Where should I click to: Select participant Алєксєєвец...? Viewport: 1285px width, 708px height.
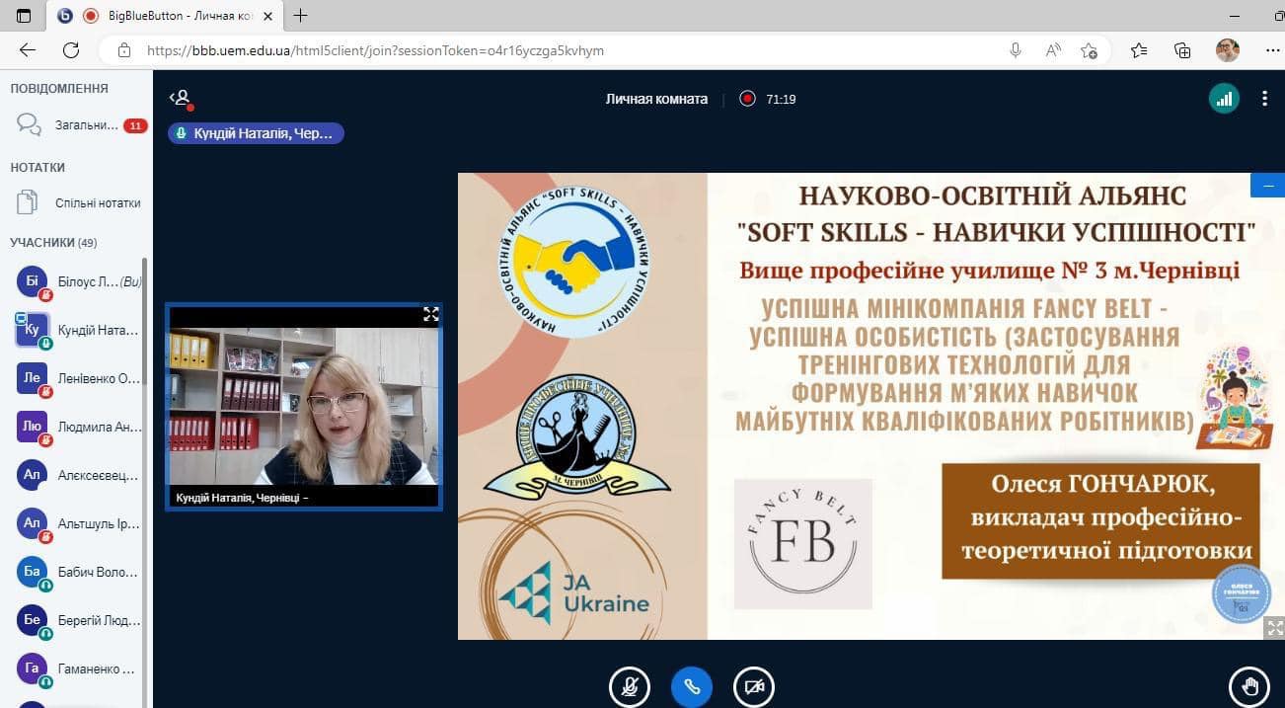pos(79,475)
